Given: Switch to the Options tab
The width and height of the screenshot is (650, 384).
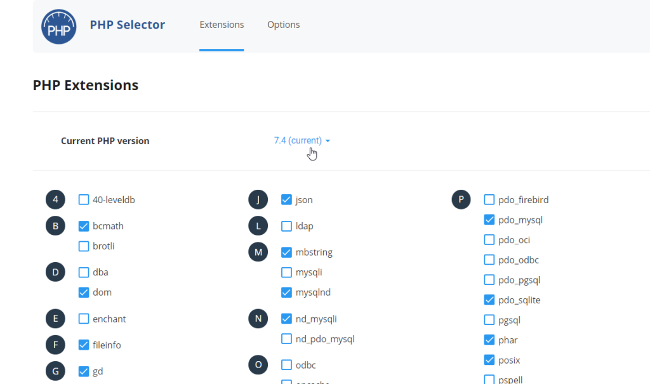Looking at the screenshot, I should 283,25.
